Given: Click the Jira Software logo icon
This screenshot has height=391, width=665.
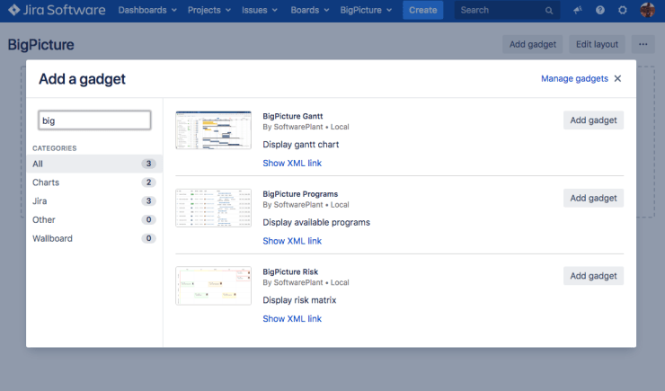Looking at the screenshot, I should point(14,11).
